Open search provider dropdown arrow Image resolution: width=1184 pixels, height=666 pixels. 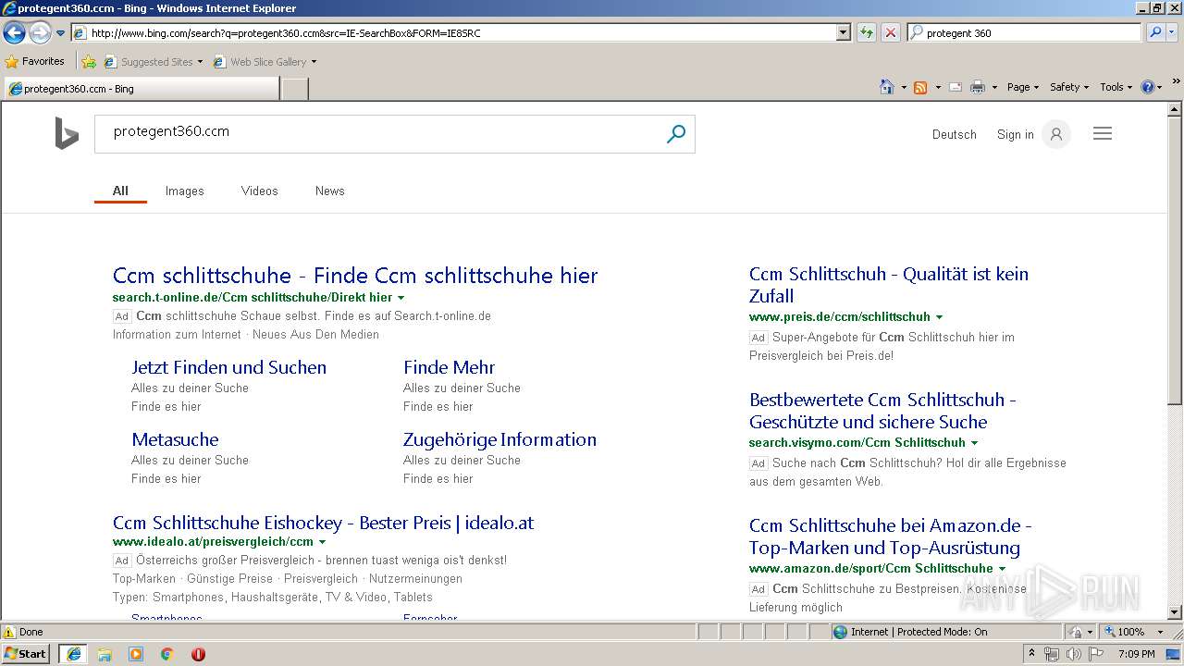[x=1173, y=32]
